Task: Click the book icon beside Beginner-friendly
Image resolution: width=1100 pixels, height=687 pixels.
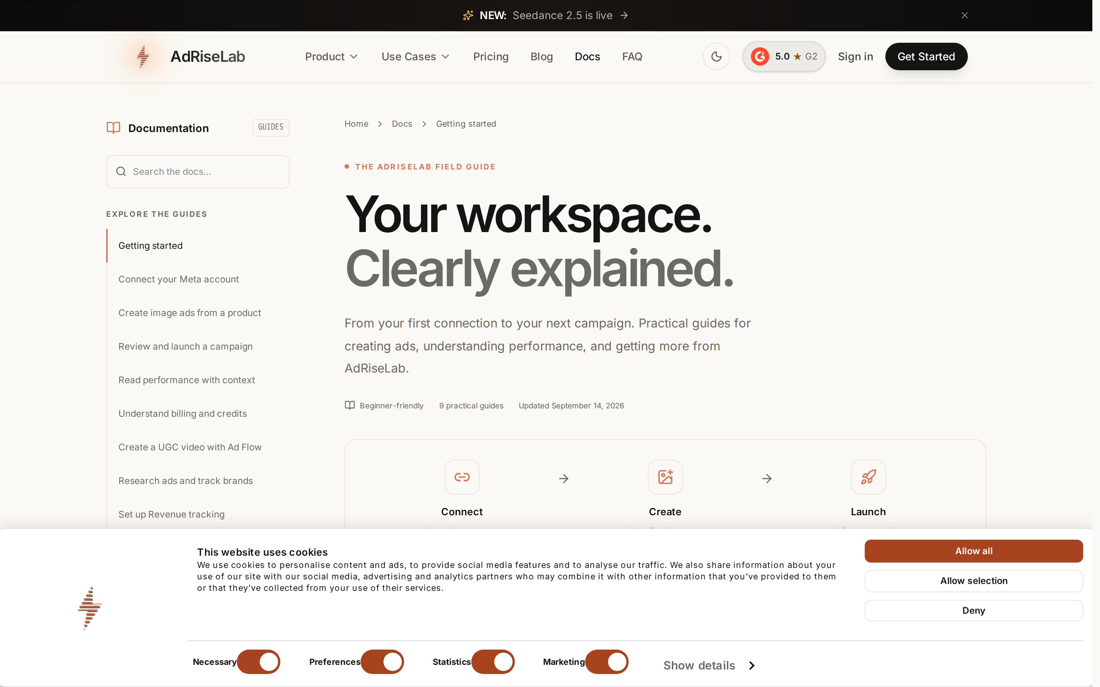Action: pyautogui.click(x=349, y=405)
